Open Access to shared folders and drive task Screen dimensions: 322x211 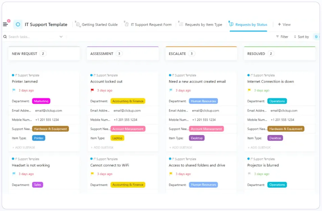[197, 165]
